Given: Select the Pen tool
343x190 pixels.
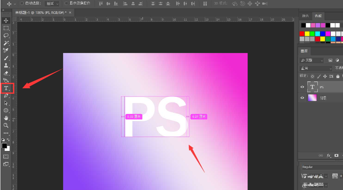Looking at the screenshot, I should [6, 96].
